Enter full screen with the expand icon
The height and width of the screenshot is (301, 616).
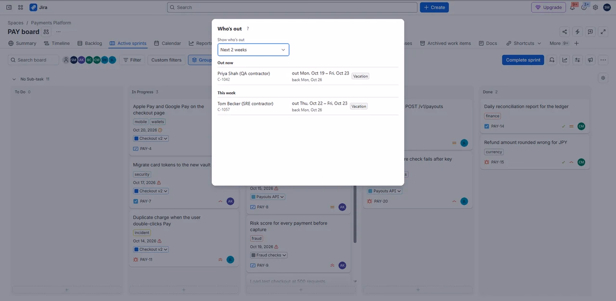click(x=603, y=32)
